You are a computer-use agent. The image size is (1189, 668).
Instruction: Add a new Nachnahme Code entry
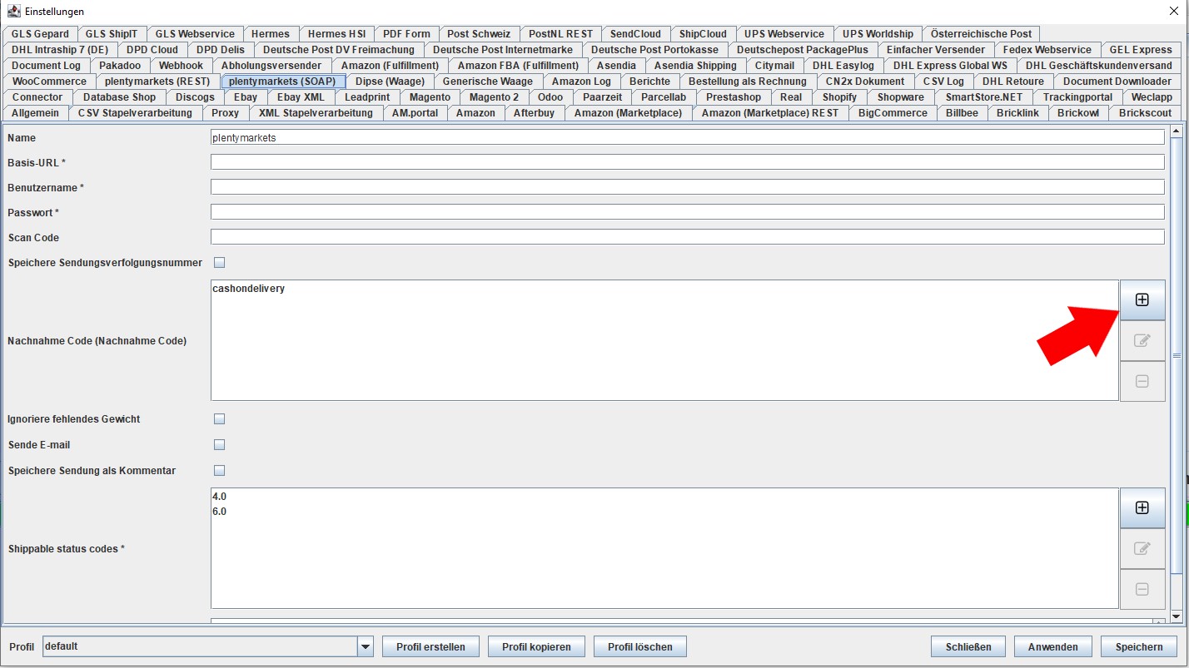(x=1142, y=300)
